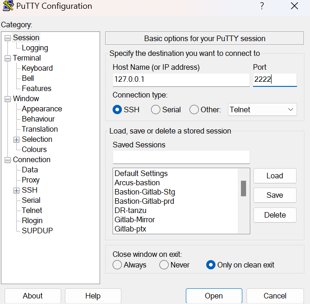
Task: Select Session category in tree
Action: 26,37
